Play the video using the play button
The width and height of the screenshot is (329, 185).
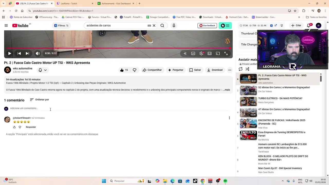(10, 53)
